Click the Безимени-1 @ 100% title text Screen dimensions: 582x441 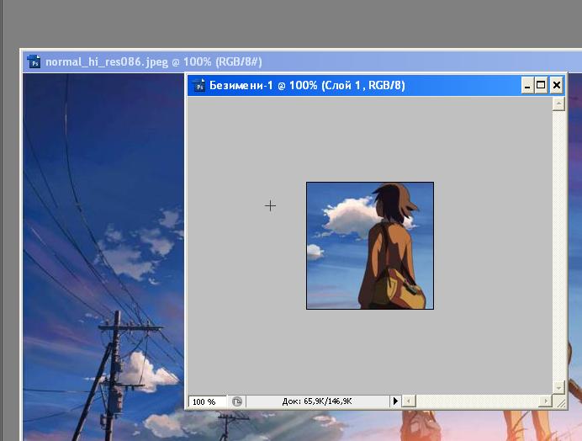coord(307,86)
